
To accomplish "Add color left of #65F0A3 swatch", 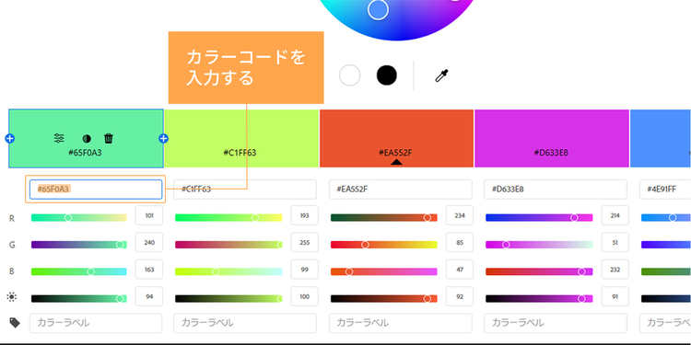I will [10, 139].
